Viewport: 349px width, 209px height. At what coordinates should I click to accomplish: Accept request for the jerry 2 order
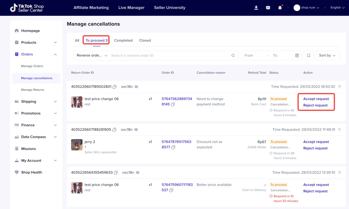tap(316, 142)
